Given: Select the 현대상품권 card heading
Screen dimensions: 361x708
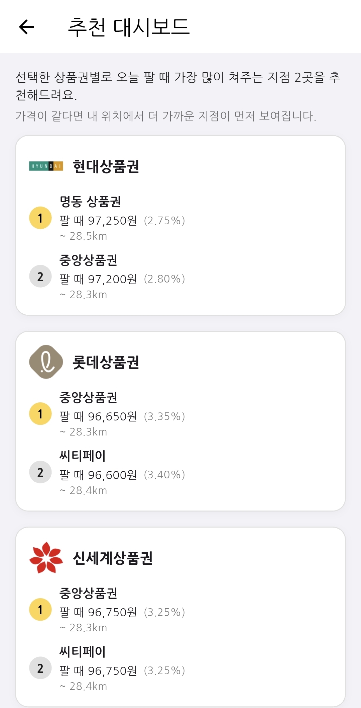Looking at the screenshot, I should point(106,166).
